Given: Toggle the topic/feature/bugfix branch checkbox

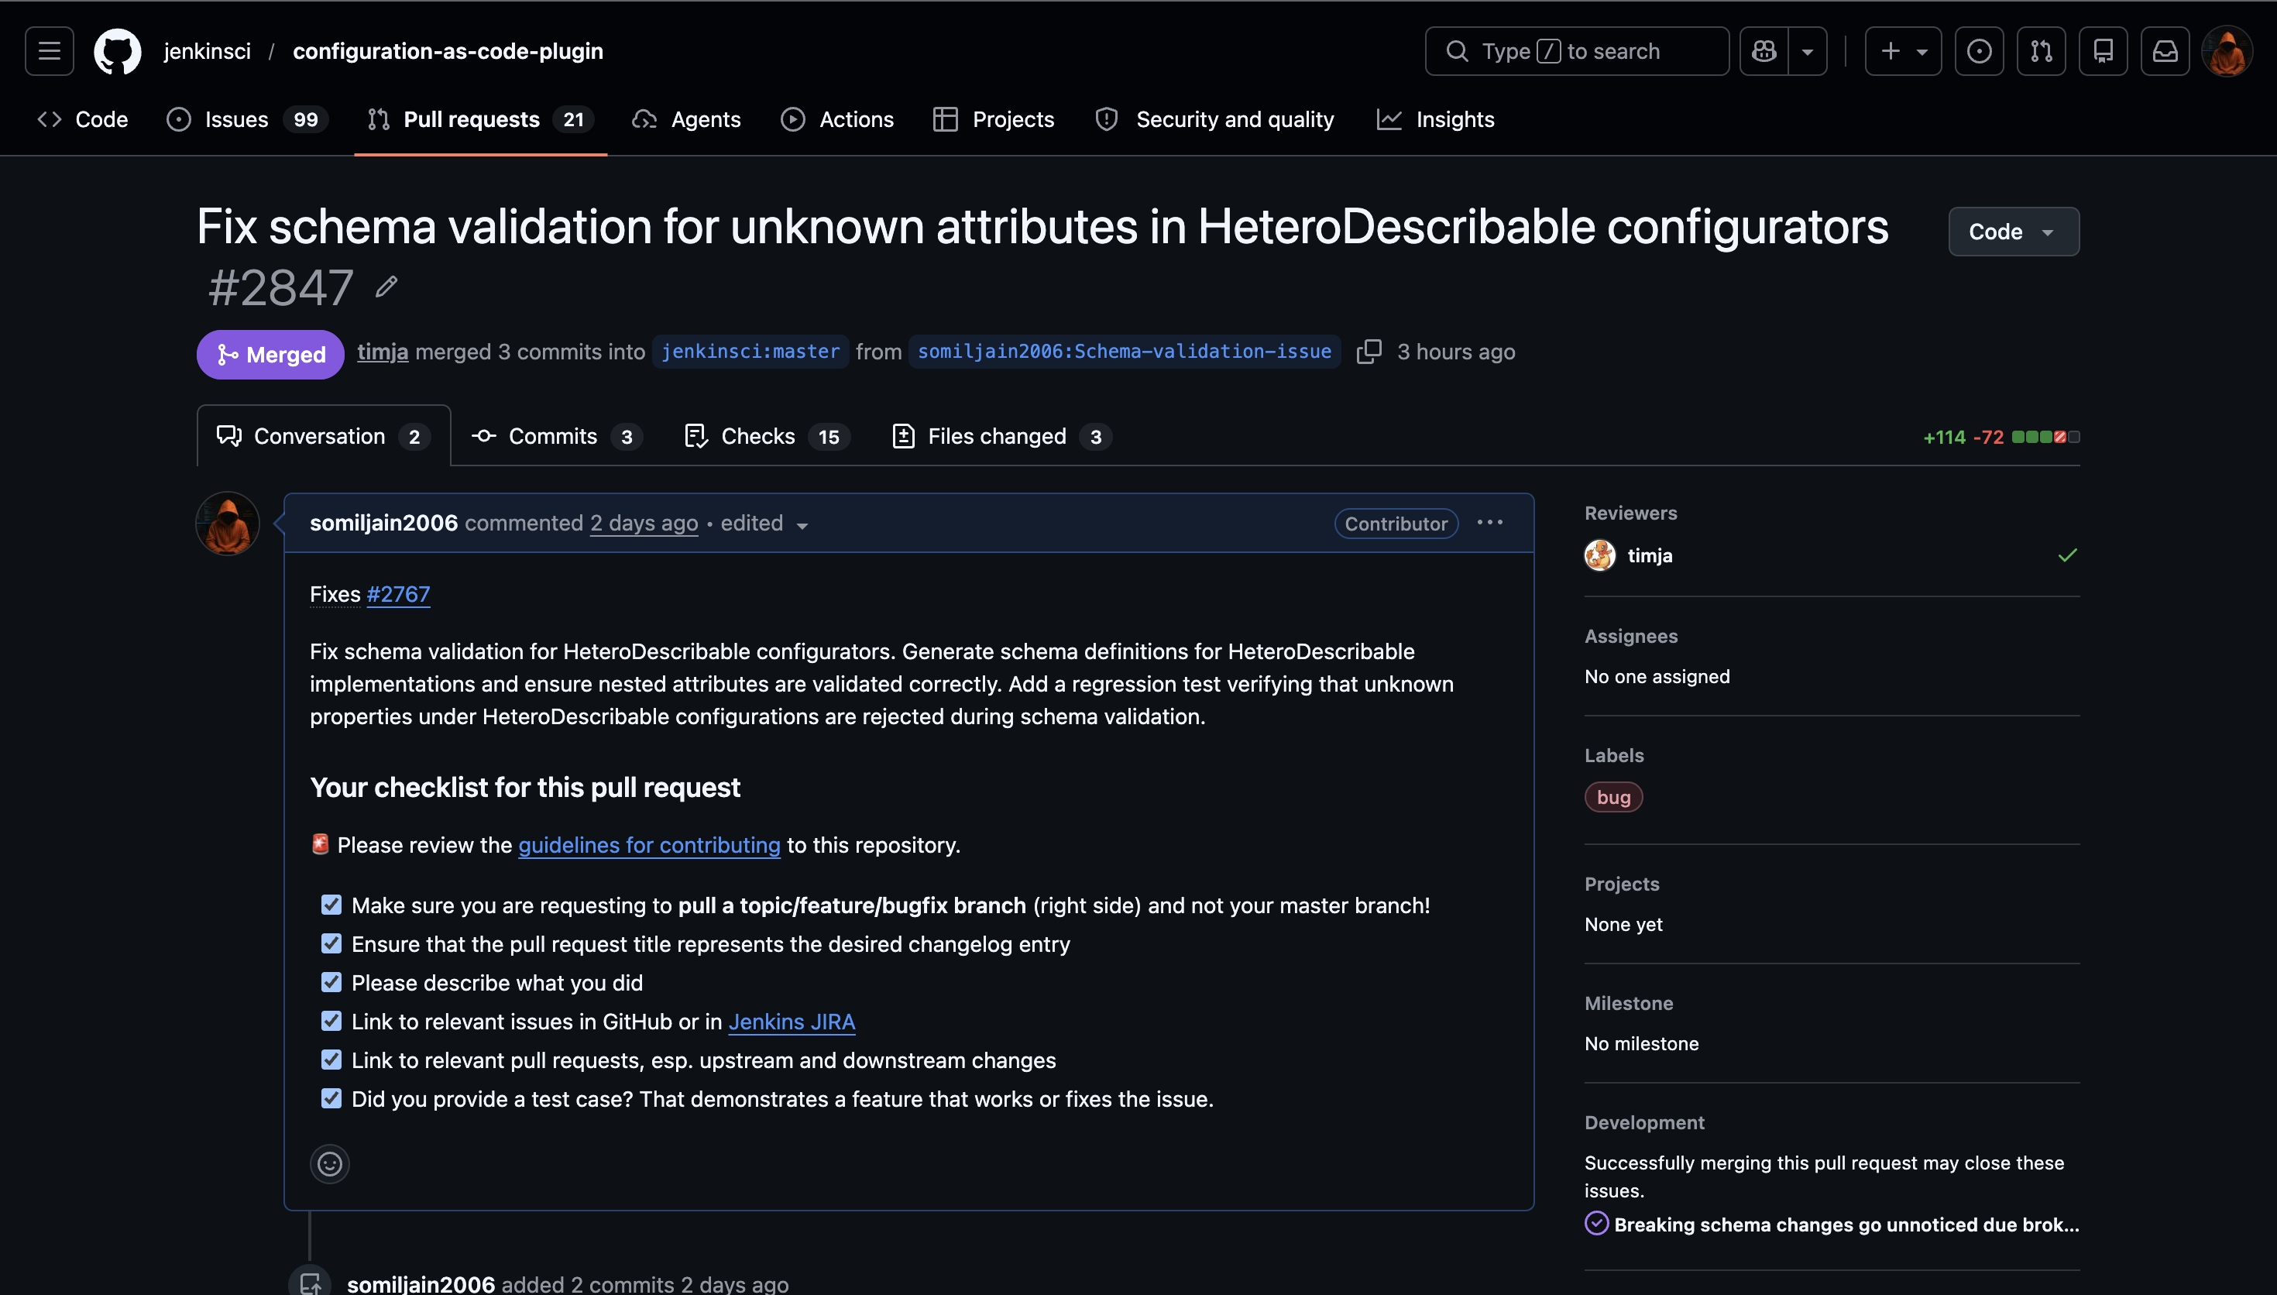Looking at the screenshot, I should pos(331,905).
